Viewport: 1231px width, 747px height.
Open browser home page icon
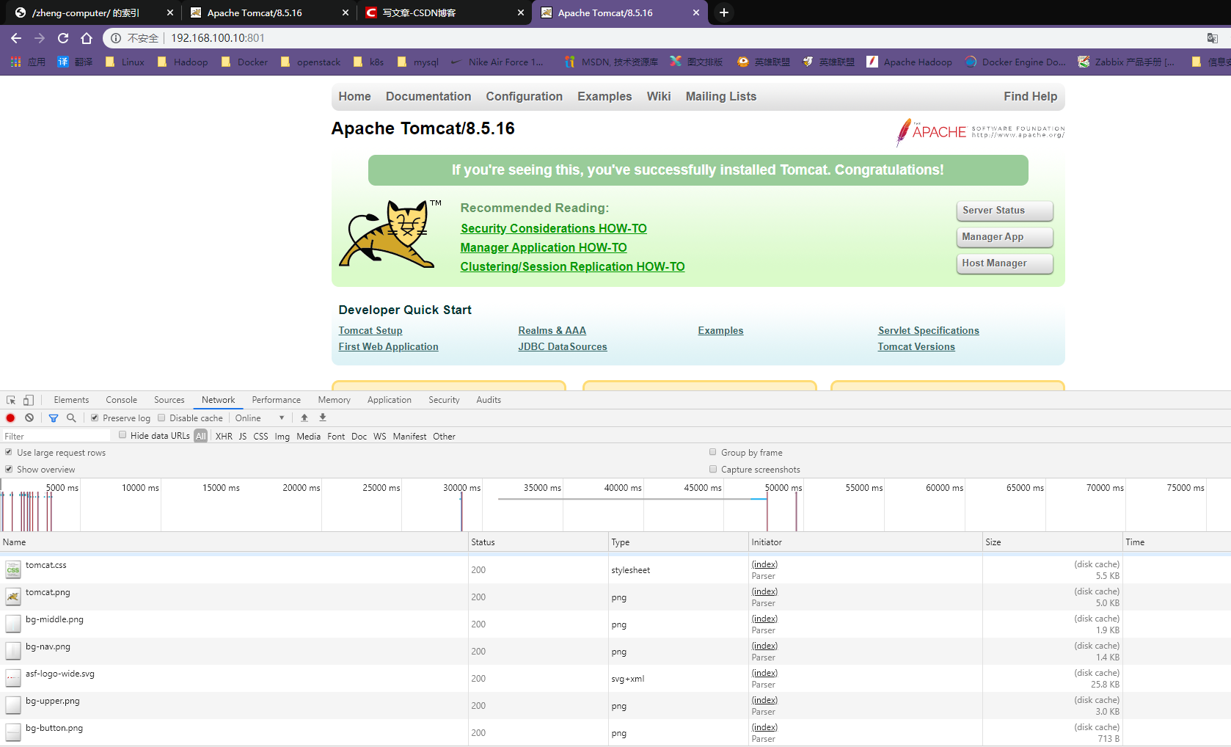[x=87, y=38]
